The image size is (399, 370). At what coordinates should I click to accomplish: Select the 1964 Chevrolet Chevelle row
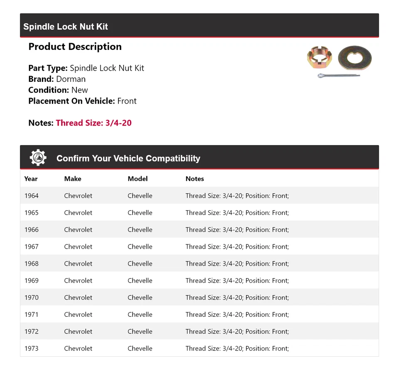199,196
